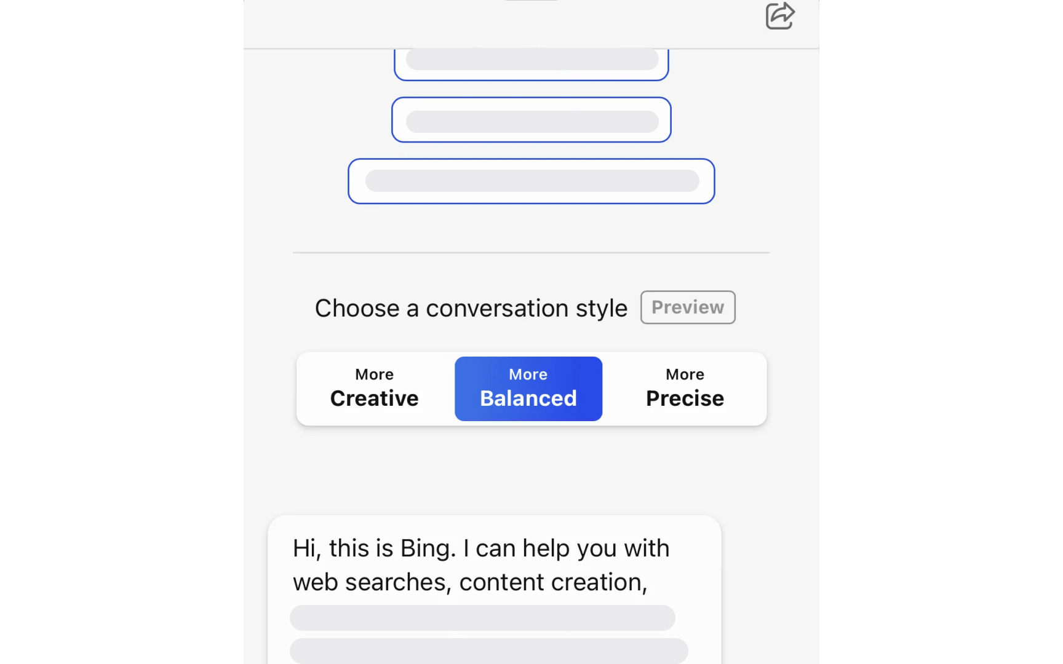Screen dimensions: 1063x664
Task: Click the gray placeholder bar inside second chip
Action: click(x=531, y=121)
